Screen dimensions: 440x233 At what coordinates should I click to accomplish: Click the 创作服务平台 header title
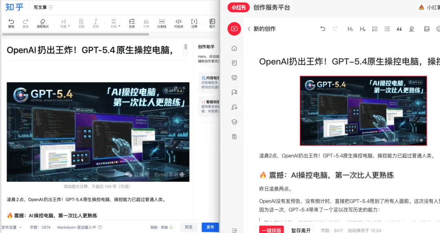click(272, 8)
